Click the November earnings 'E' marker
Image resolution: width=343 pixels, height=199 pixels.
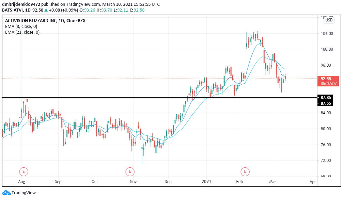[x=130, y=171]
